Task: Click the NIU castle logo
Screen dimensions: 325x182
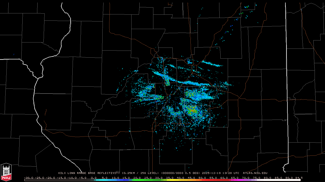Action: click(x=6, y=172)
